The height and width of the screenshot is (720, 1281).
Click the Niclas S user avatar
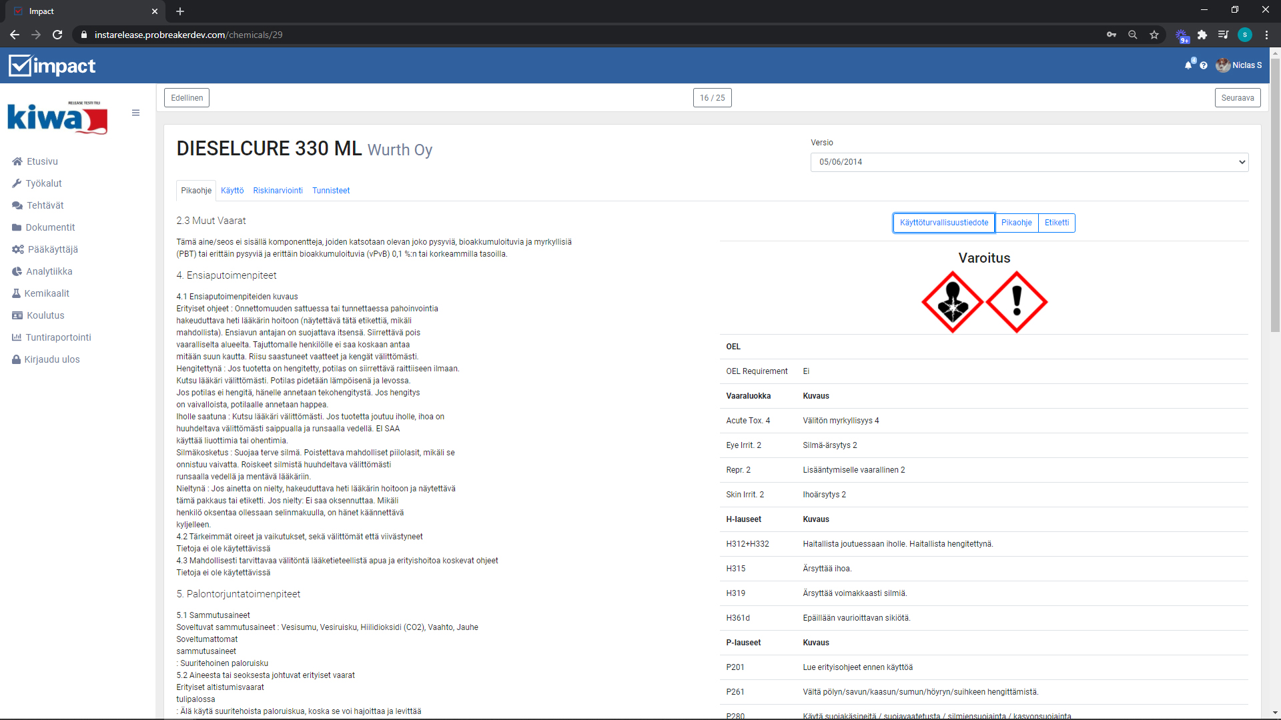pyautogui.click(x=1223, y=65)
